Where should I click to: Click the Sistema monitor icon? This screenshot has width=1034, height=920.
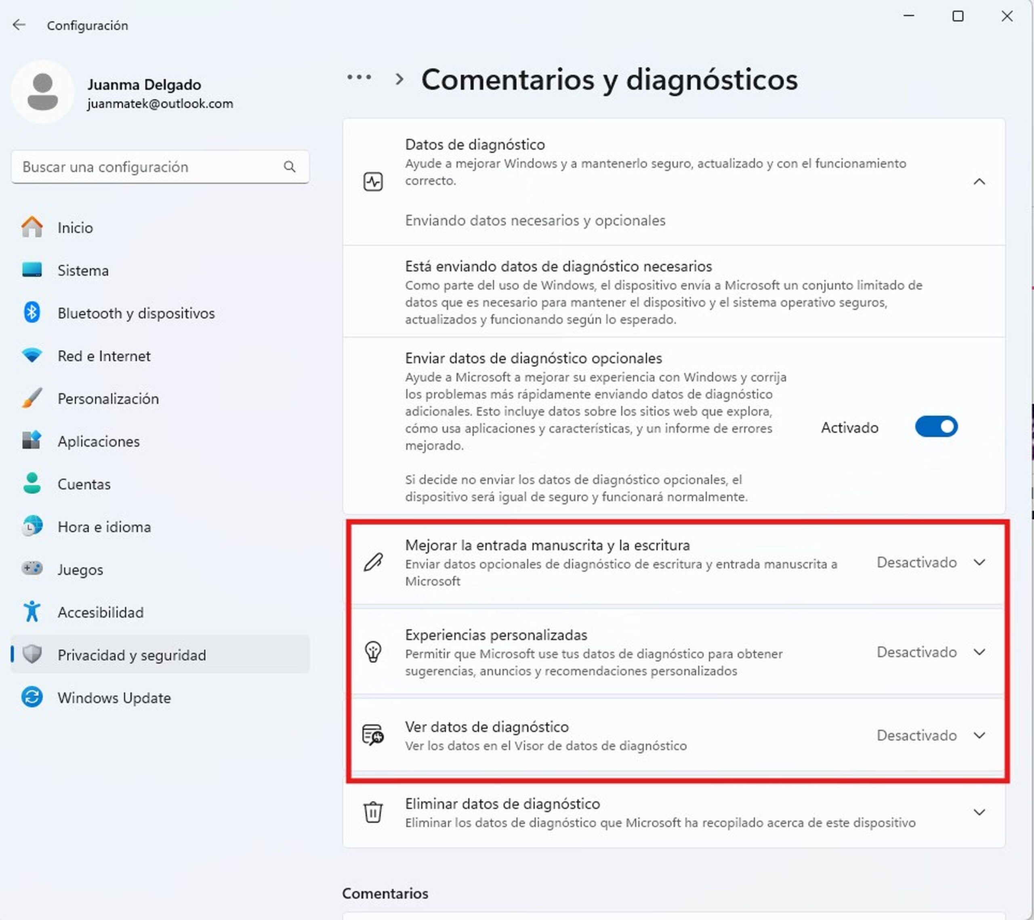pyautogui.click(x=32, y=270)
